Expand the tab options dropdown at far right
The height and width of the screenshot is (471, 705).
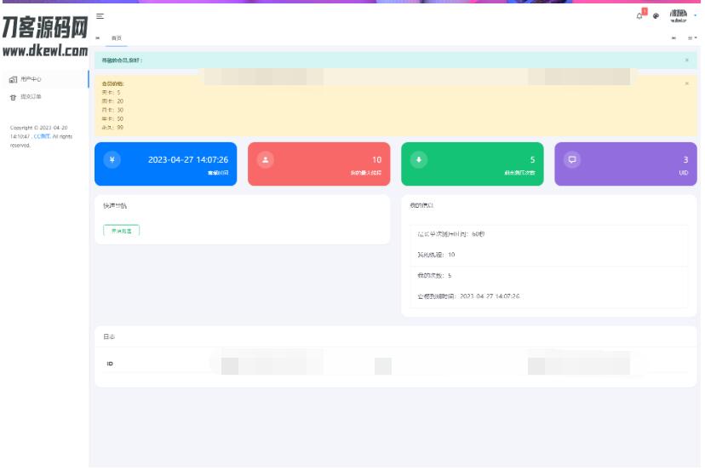point(692,38)
